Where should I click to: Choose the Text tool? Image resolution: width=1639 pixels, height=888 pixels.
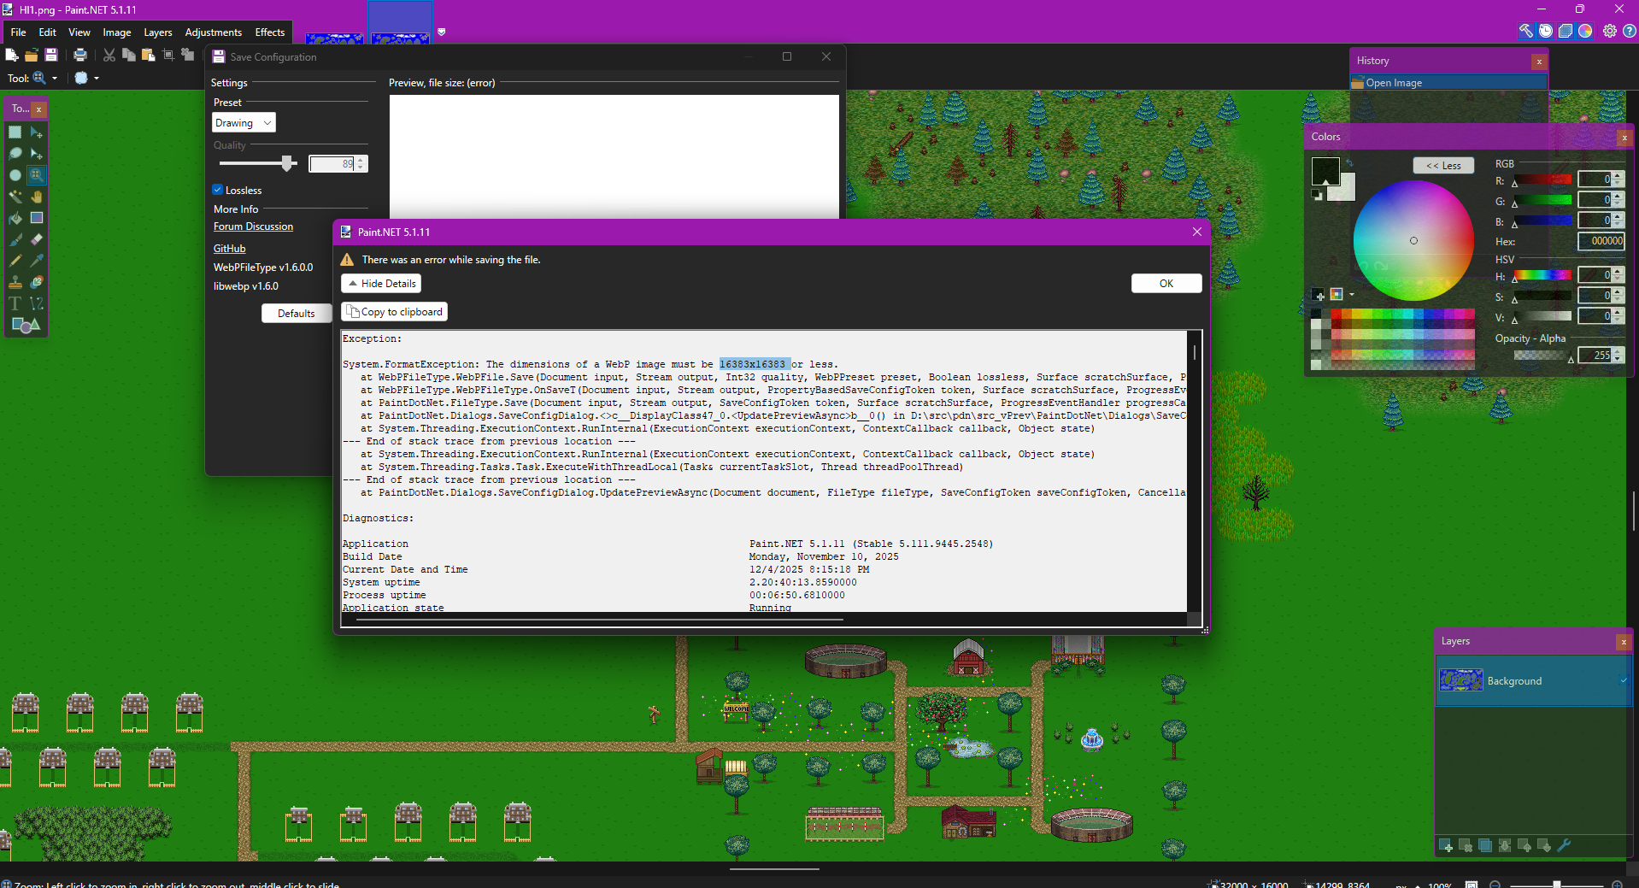[15, 303]
